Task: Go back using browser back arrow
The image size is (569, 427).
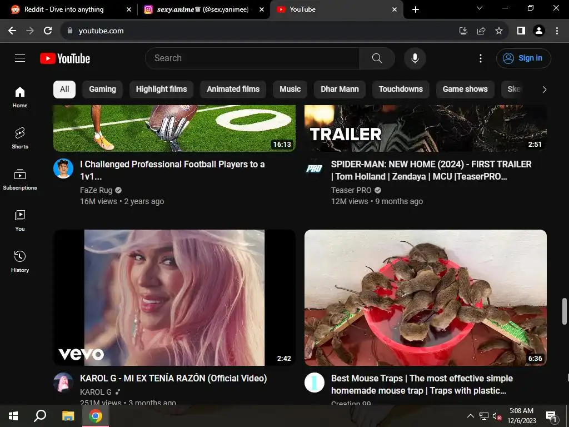Action: pyautogui.click(x=12, y=31)
